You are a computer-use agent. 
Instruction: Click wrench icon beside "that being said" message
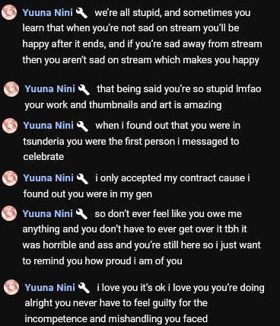coord(84,90)
